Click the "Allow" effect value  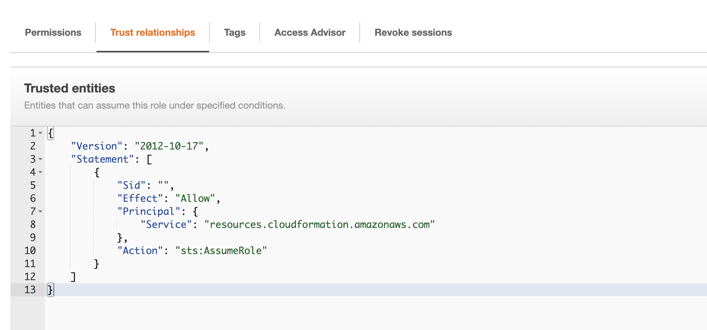pyautogui.click(x=195, y=198)
